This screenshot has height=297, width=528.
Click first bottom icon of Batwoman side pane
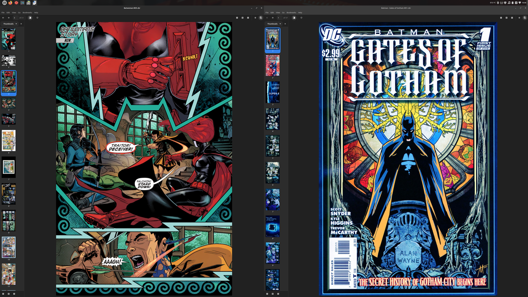(3, 294)
